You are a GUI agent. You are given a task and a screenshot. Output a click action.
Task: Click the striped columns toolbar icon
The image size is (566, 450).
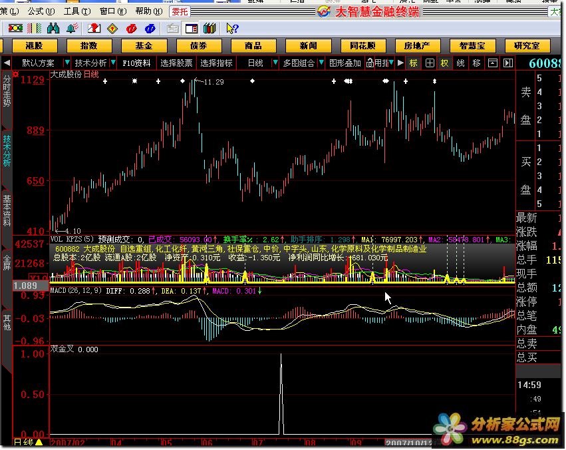(x=35, y=28)
